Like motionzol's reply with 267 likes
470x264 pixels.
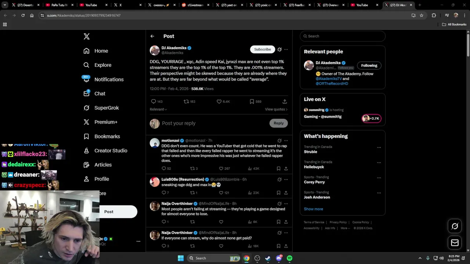[221, 169]
